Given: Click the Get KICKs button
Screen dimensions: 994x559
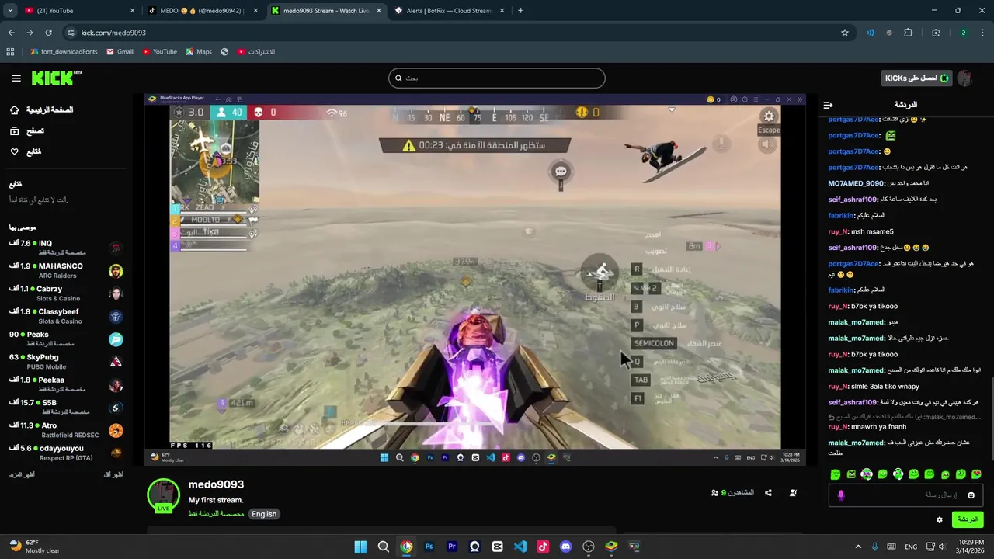Looking at the screenshot, I should pyautogui.click(x=916, y=78).
